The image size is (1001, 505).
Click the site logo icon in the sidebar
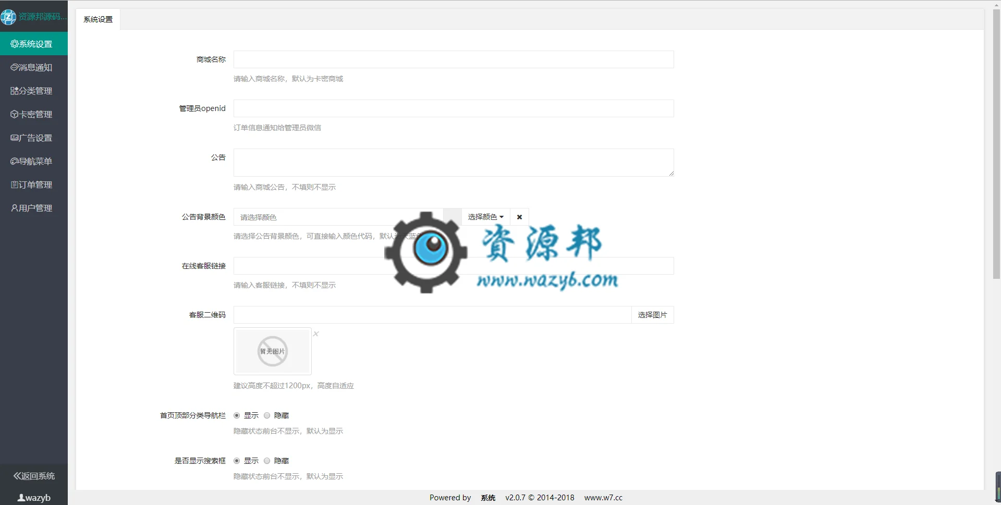click(x=8, y=17)
